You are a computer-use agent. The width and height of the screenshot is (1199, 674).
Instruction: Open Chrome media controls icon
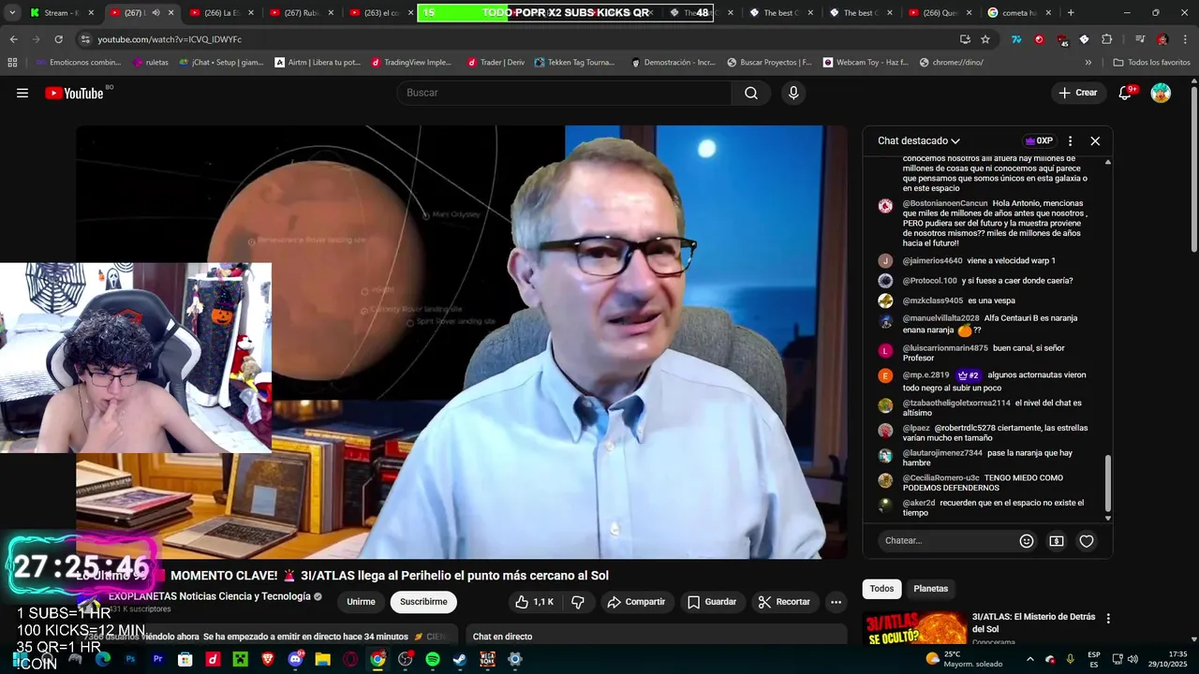coord(1140,39)
